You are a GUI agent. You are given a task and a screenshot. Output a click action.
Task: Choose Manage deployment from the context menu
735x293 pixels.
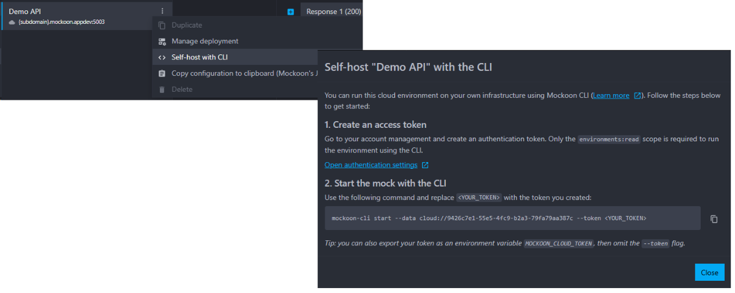(x=205, y=41)
